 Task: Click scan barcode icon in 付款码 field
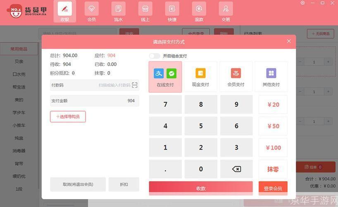click(x=135, y=85)
